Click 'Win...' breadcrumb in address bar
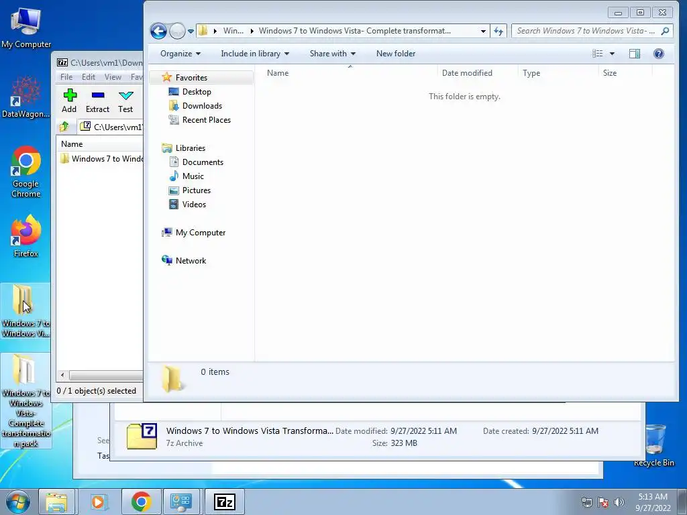 click(x=233, y=31)
